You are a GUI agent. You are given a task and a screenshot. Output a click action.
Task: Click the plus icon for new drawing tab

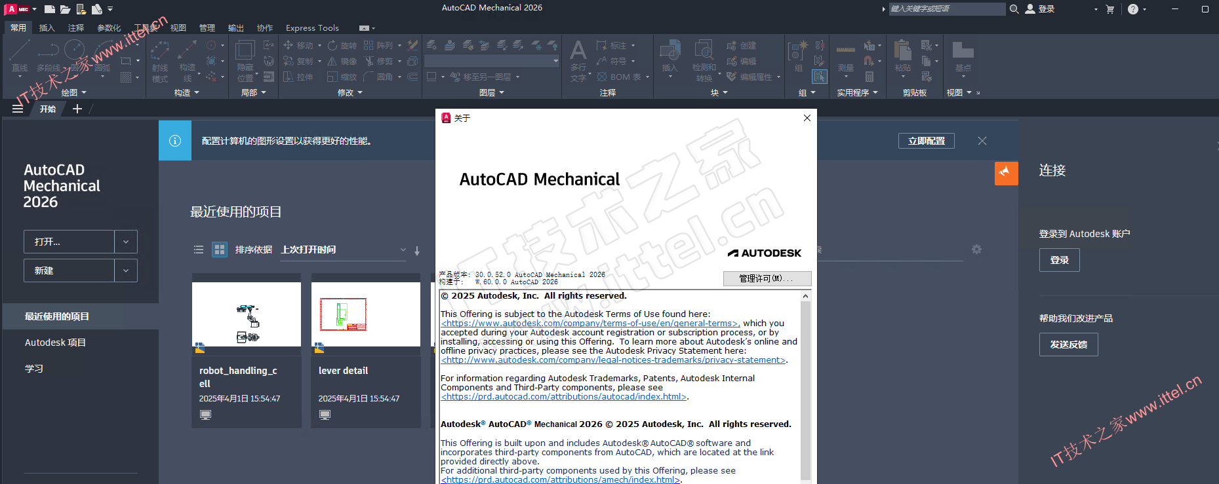pos(77,109)
